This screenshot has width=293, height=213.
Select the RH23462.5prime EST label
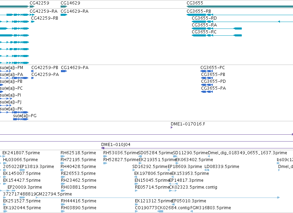point(79,180)
